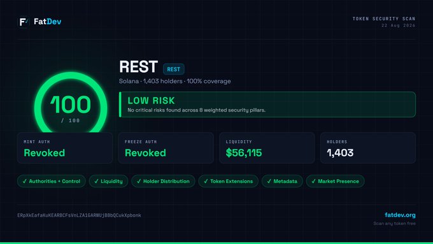Click the Holder Distribution pill

click(x=163, y=182)
